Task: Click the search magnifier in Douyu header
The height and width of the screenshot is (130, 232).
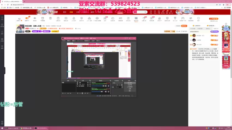Action: [x=145, y=12]
